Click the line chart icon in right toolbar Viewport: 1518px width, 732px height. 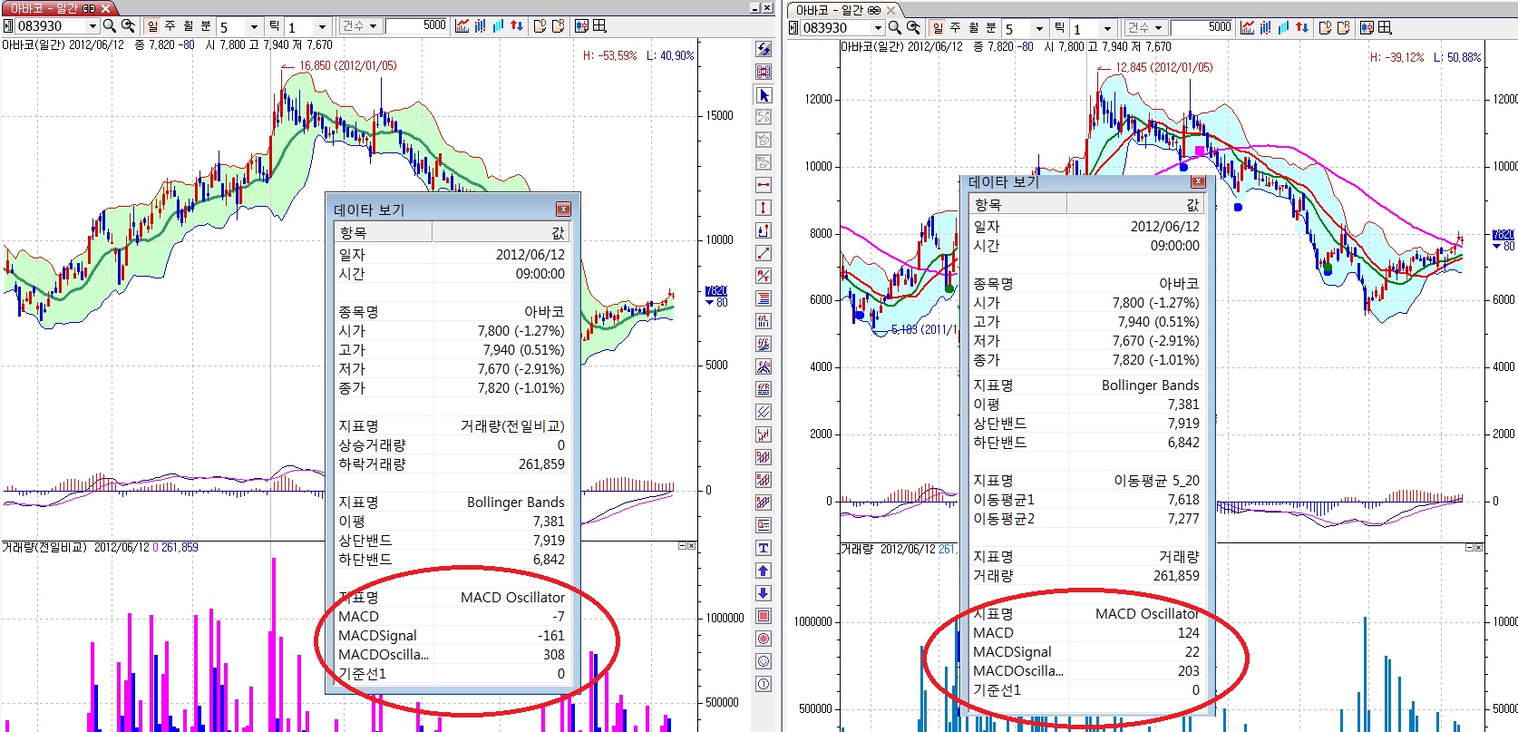point(1248,28)
